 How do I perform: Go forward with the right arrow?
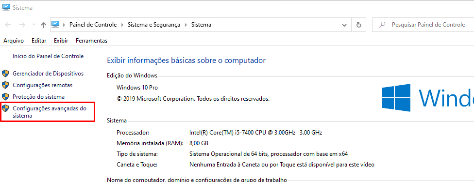[x=22, y=25]
